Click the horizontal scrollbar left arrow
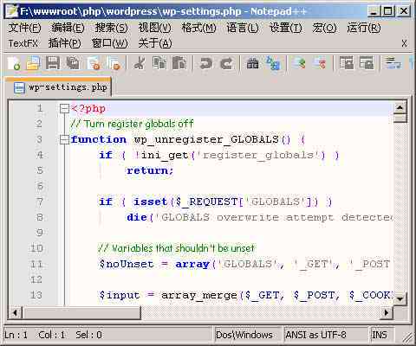The image size is (416, 346). [x=15, y=312]
